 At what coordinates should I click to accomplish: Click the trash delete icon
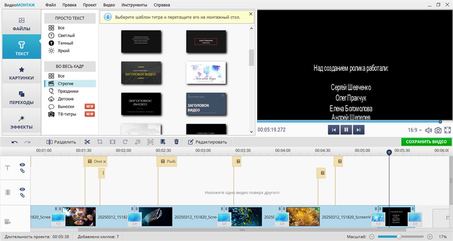(176, 142)
